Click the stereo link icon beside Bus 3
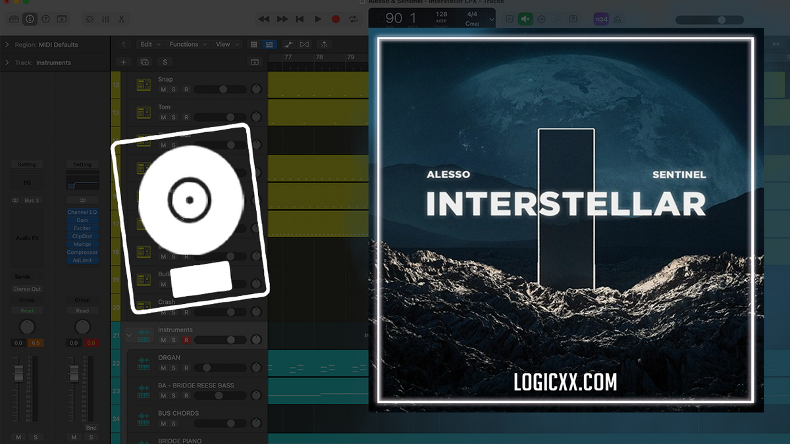 point(15,200)
